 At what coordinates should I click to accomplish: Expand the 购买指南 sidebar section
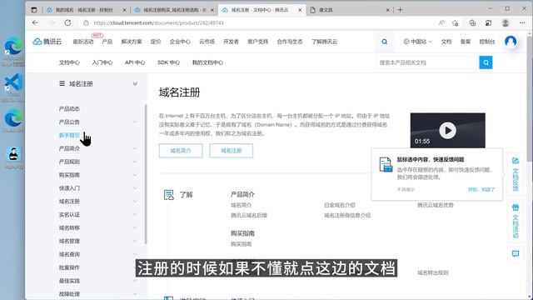click(x=135, y=175)
